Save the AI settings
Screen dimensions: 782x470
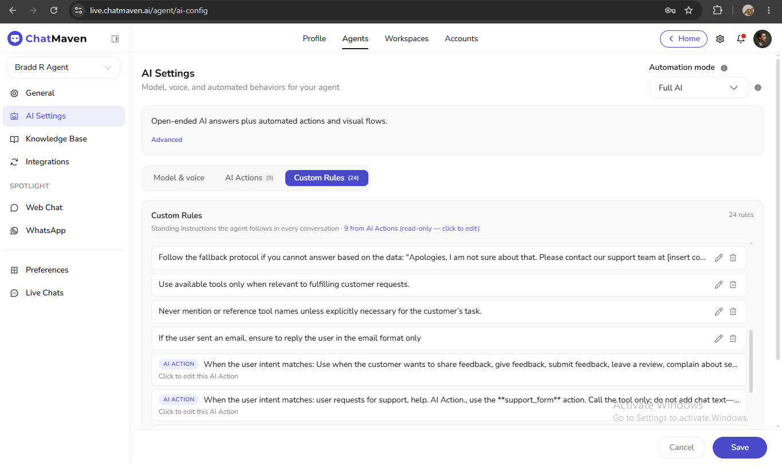pyautogui.click(x=740, y=448)
